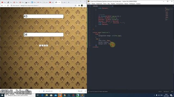Screen dimensions: 174x97
Task: Click the microphone icon in system tray
Action: coord(157,95)
